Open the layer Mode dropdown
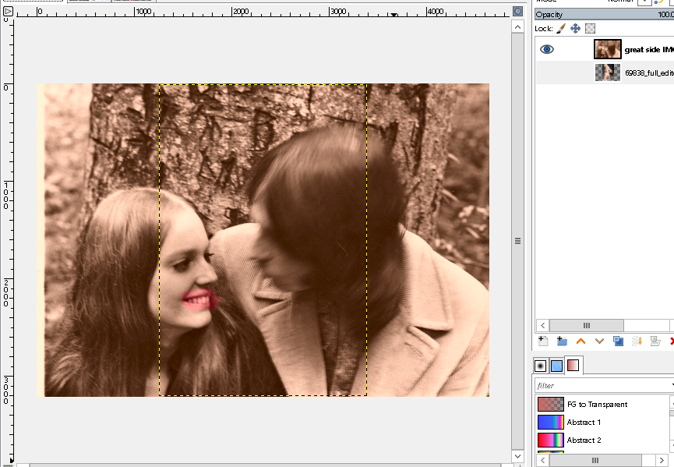Image resolution: width=674 pixels, height=467 pixels. point(644,2)
